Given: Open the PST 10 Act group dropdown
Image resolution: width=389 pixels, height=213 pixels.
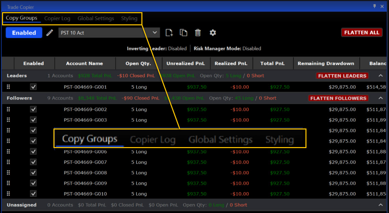Looking at the screenshot, I should click(x=155, y=33).
